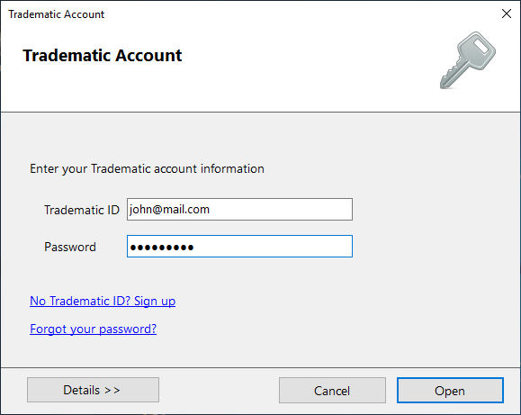Close the Tradematic Account dialog
521x415 pixels.
pyautogui.click(x=507, y=14)
